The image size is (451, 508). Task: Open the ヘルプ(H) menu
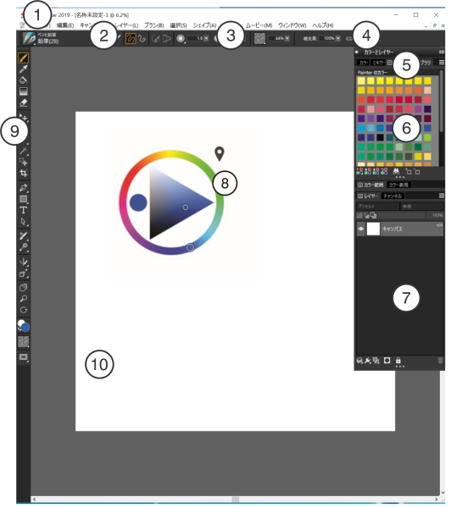(x=323, y=25)
